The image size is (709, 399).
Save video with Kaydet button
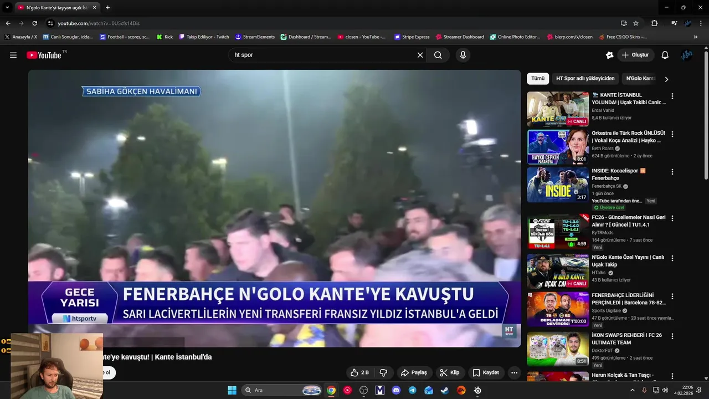tap(486, 372)
